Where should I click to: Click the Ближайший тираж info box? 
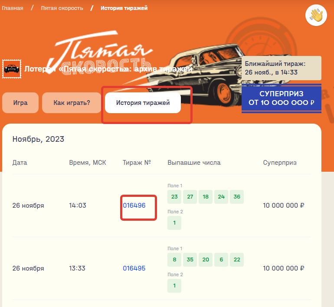point(281,68)
